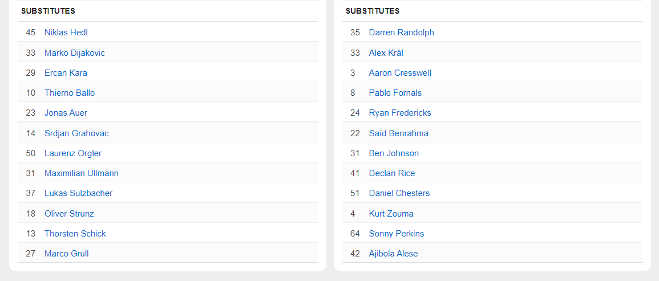Select substitute Kurt Zouma

(x=391, y=214)
